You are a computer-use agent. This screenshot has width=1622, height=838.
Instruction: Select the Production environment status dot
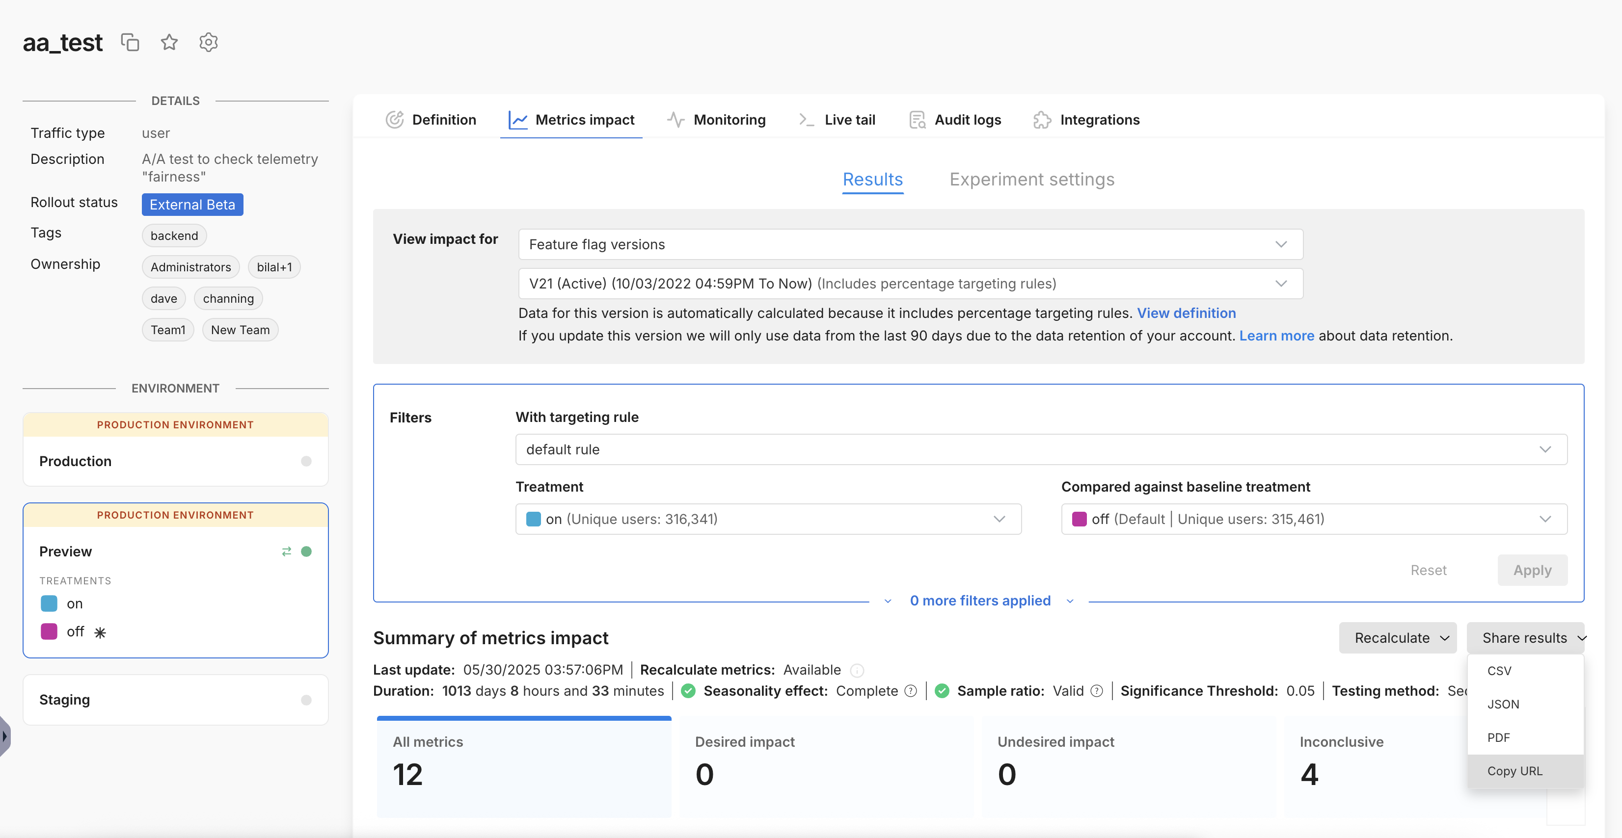[306, 461]
